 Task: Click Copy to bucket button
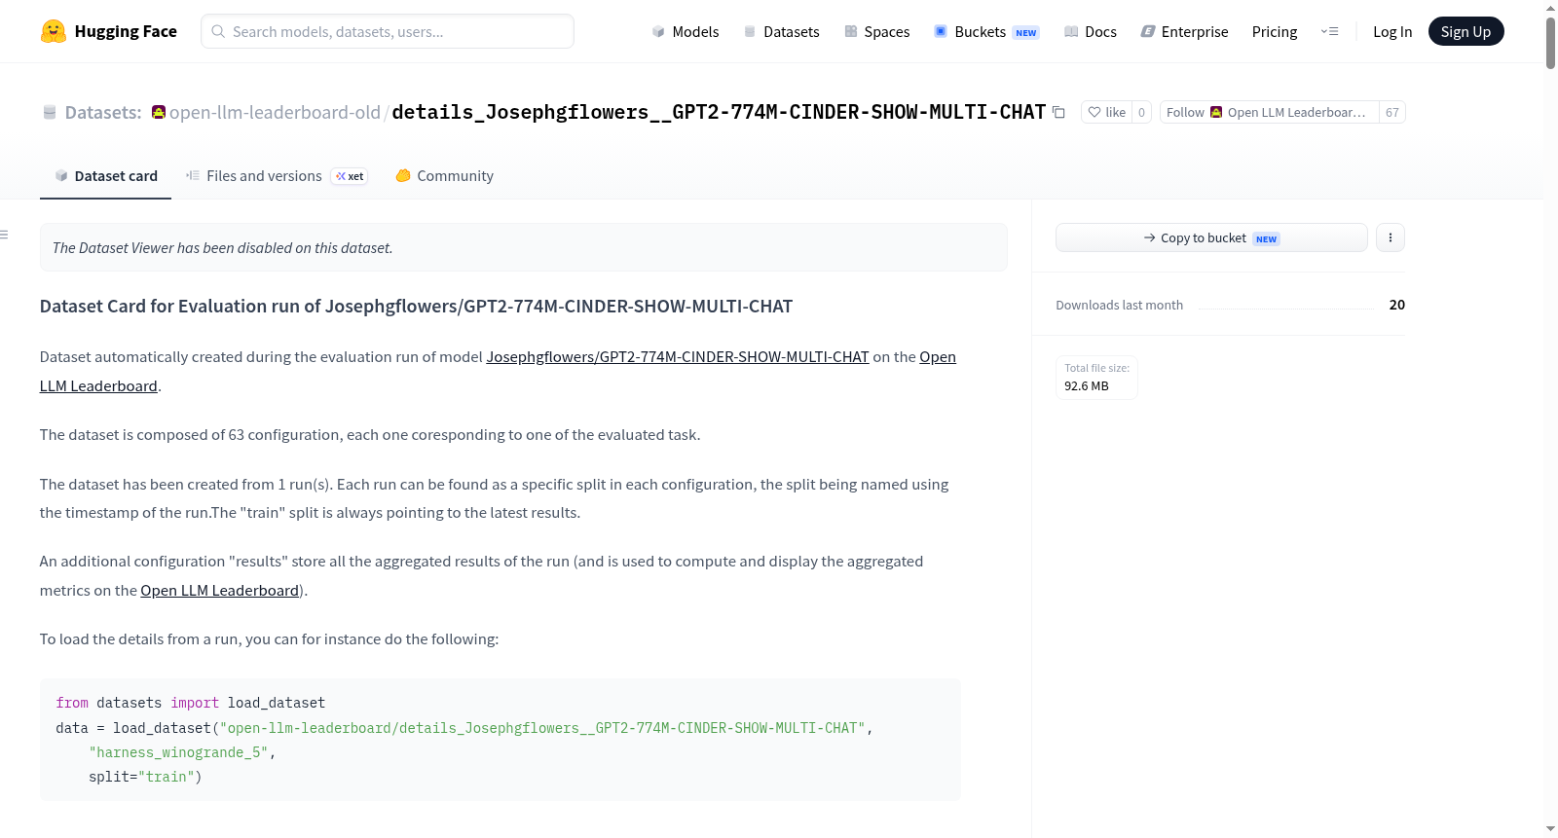[1211, 237]
